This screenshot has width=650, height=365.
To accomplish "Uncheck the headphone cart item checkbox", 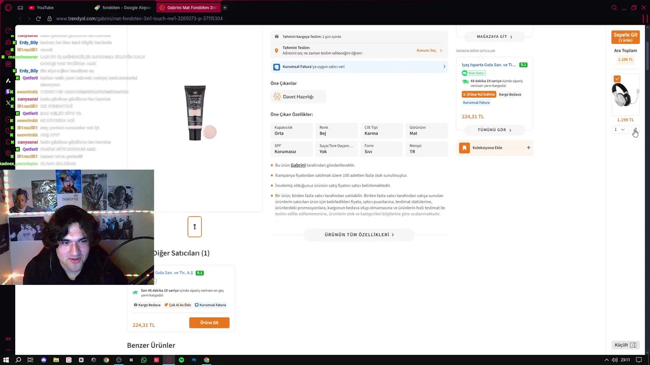I will tap(617, 79).
